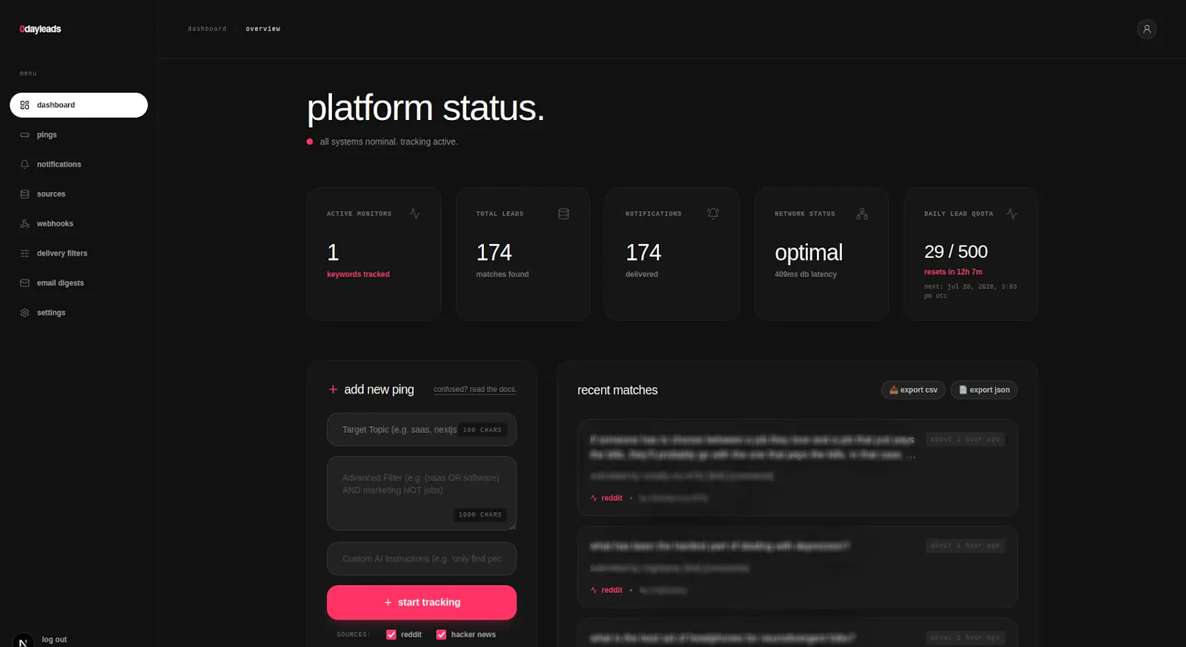Click the delivery filters sliders icon
Screen dimensions: 1186x647
[x=24, y=253]
